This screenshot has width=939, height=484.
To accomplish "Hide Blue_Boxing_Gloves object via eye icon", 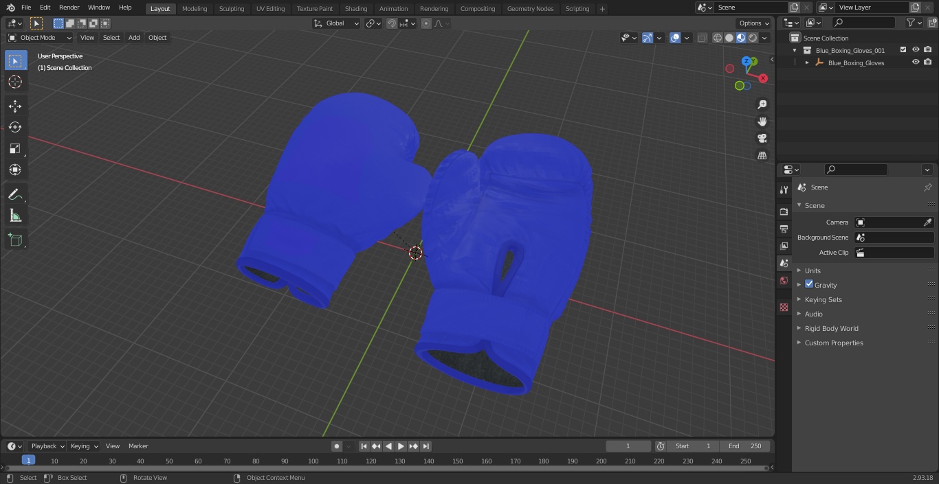I will click(x=916, y=62).
